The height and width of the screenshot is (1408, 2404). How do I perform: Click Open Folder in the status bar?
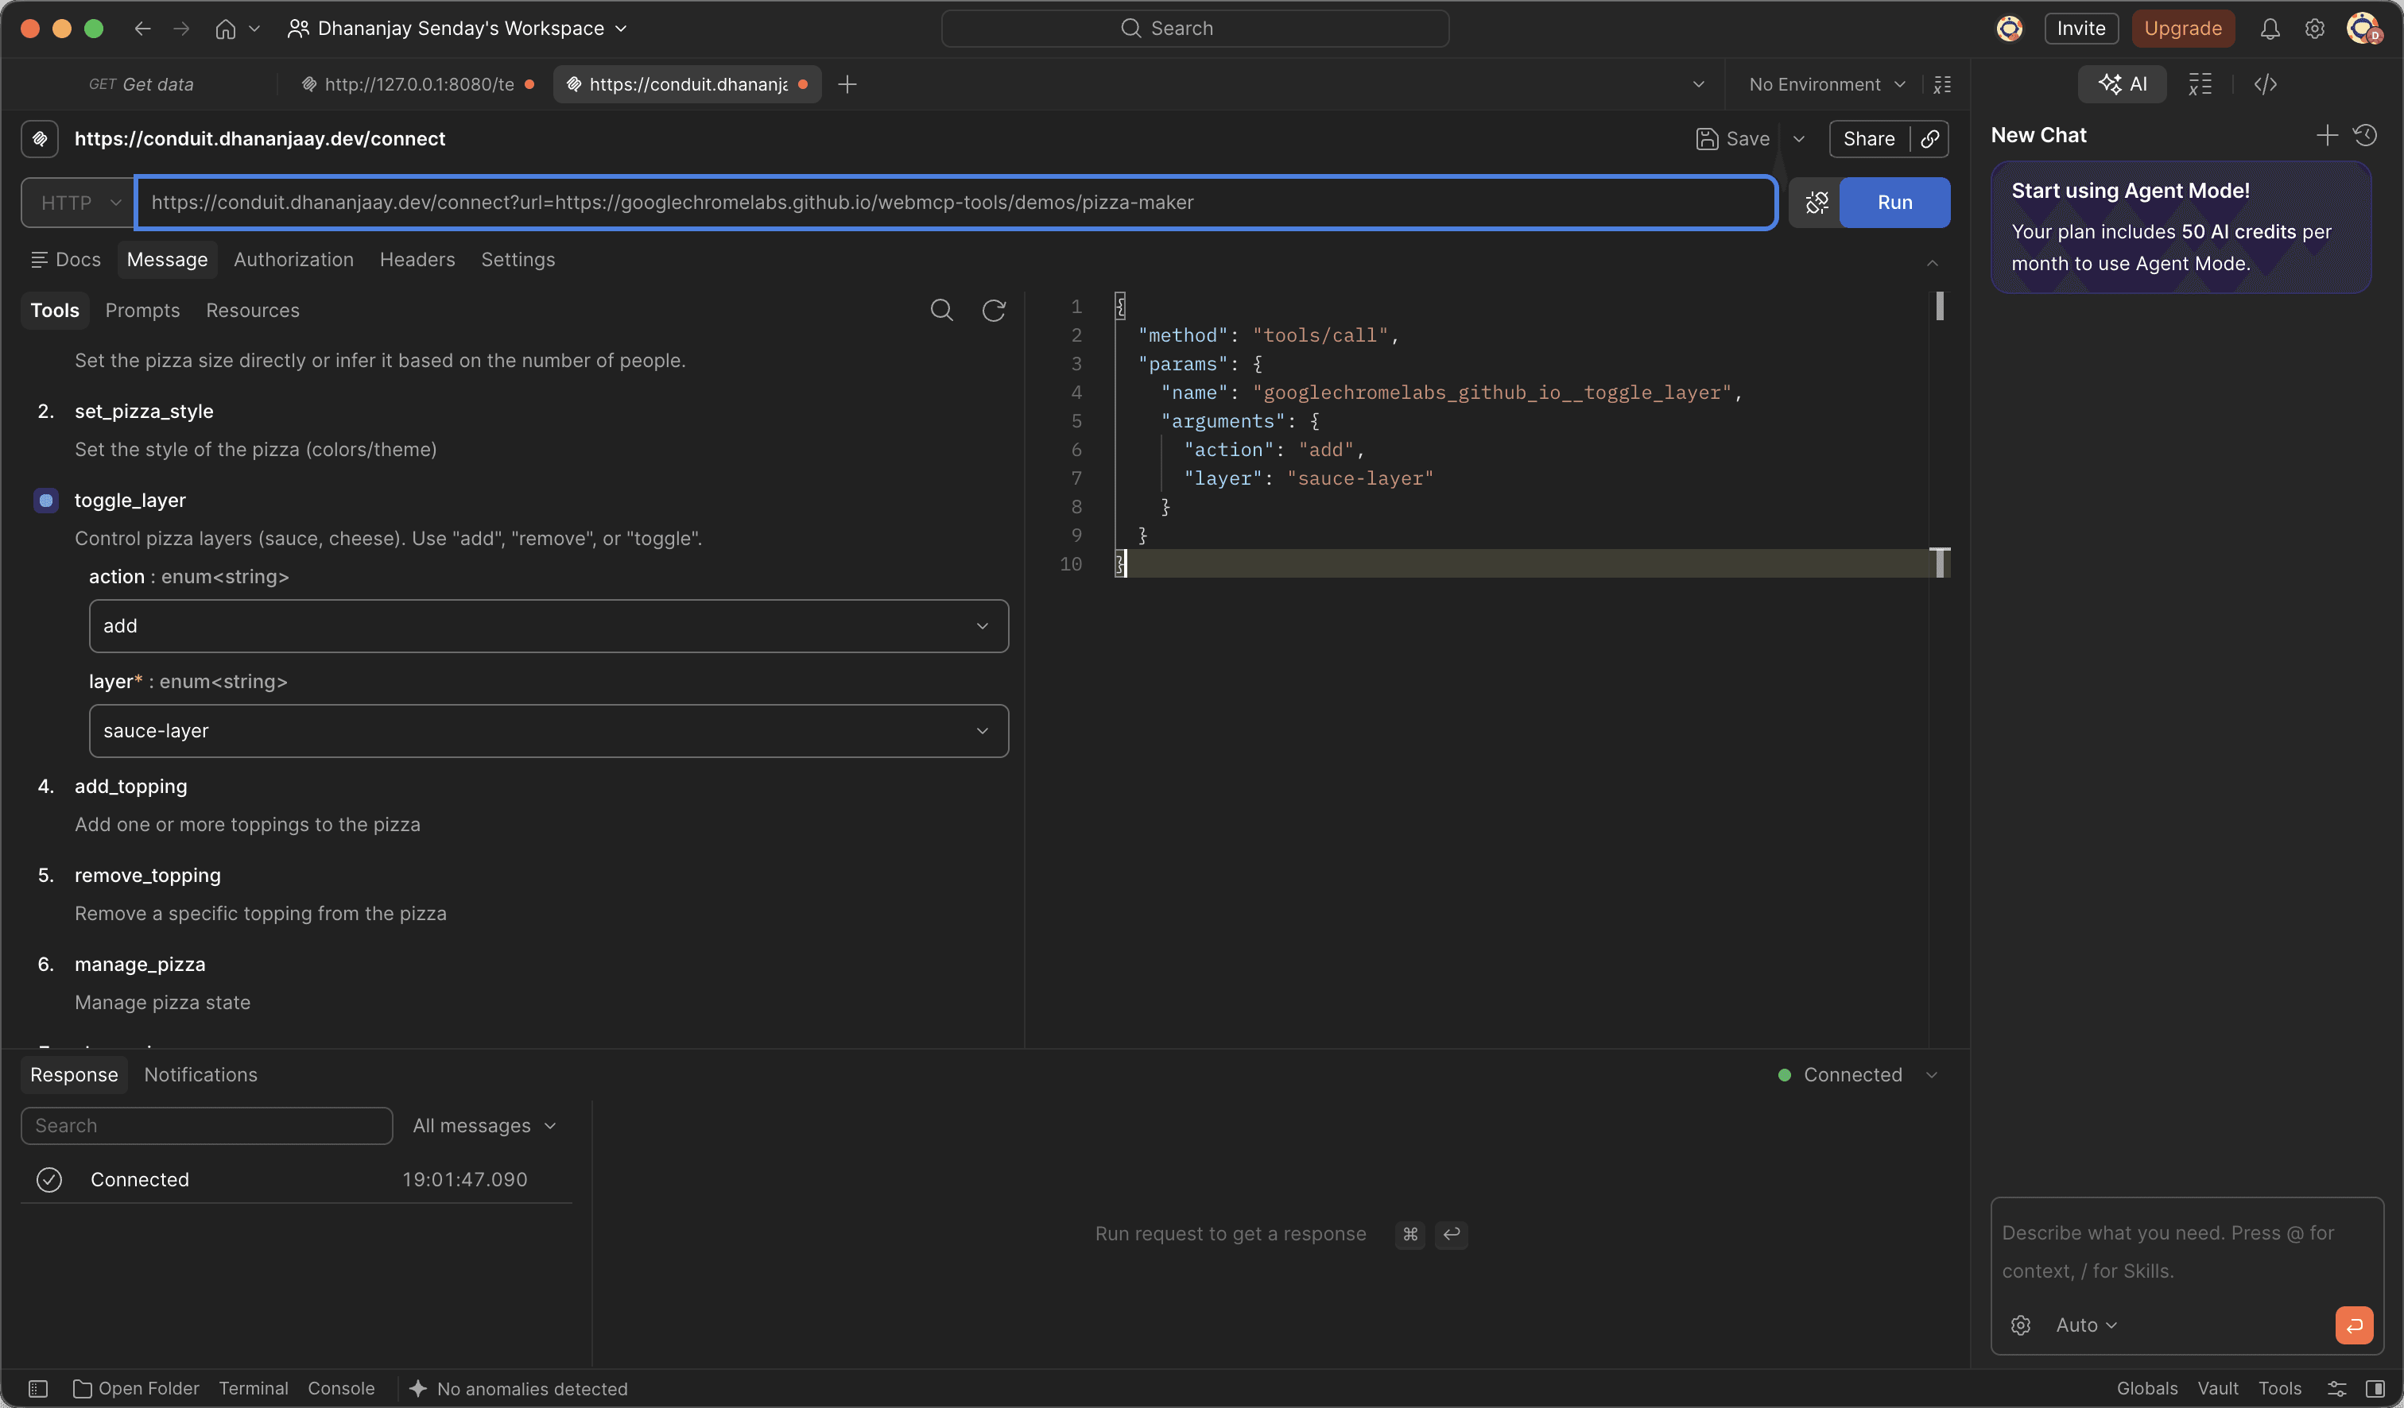pos(137,1389)
